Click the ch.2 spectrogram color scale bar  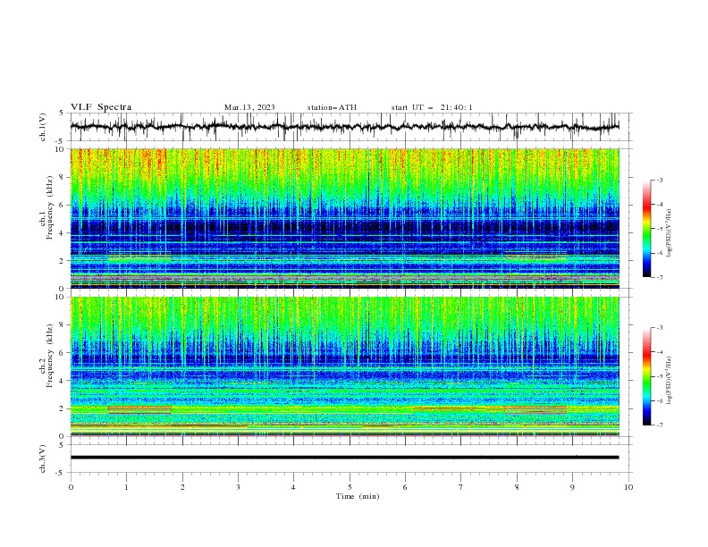click(646, 376)
